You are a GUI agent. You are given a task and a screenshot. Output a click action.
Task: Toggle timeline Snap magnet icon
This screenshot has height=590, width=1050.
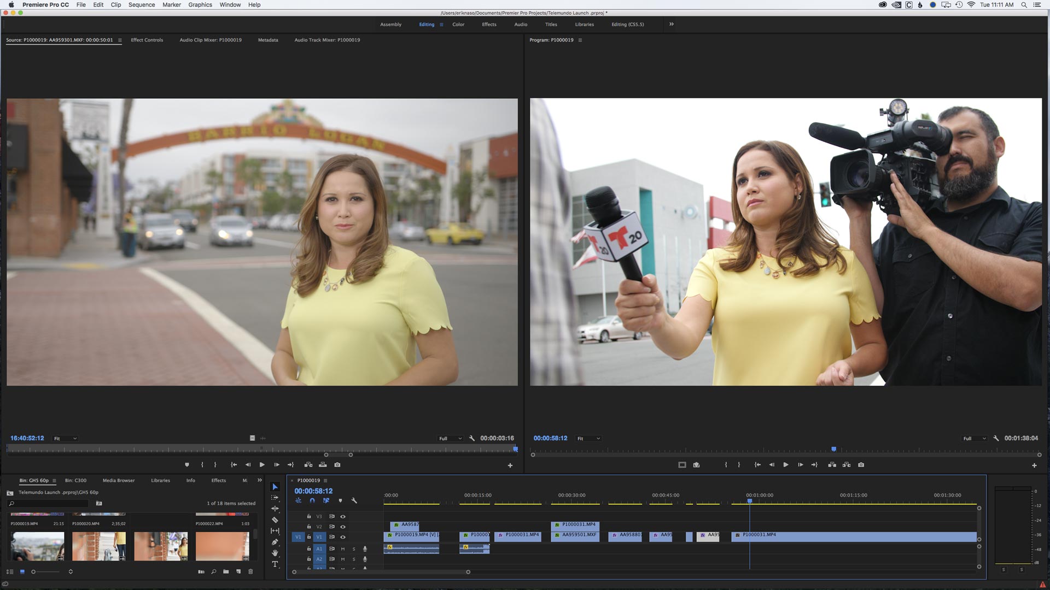pyautogui.click(x=312, y=500)
